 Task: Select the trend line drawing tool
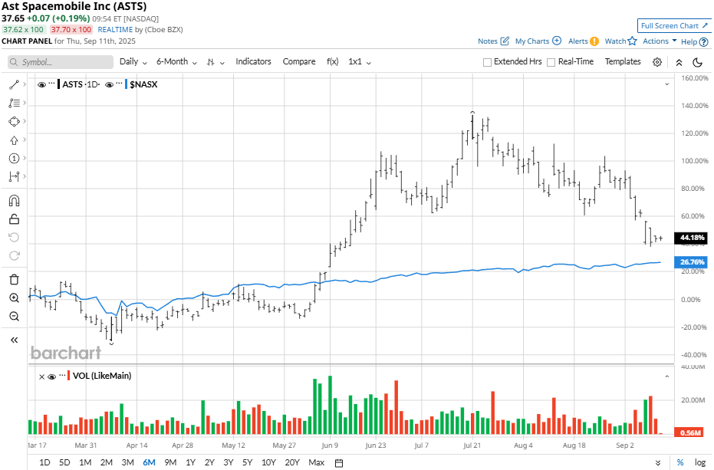click(14, 84)
